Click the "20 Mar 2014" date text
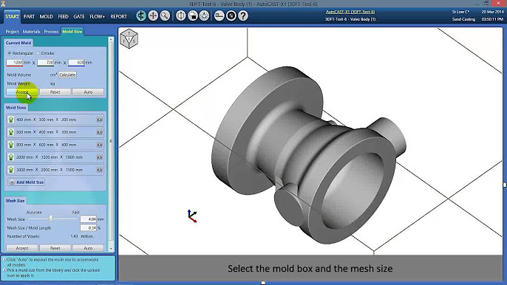 tap(492, 12)
